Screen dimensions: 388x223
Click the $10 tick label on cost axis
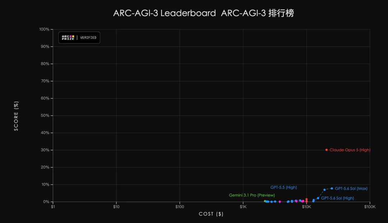[x=116, y=207]
